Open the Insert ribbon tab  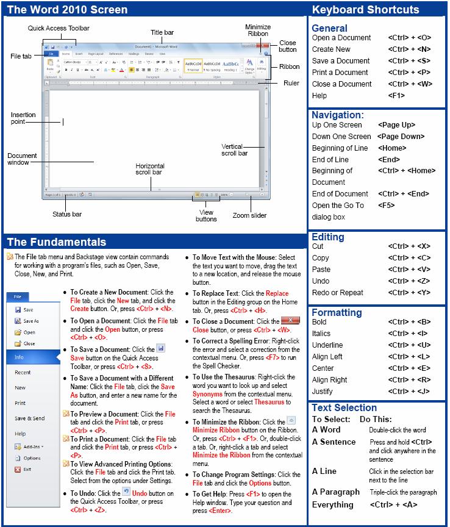pyautogui.click(x=79, y=54)
